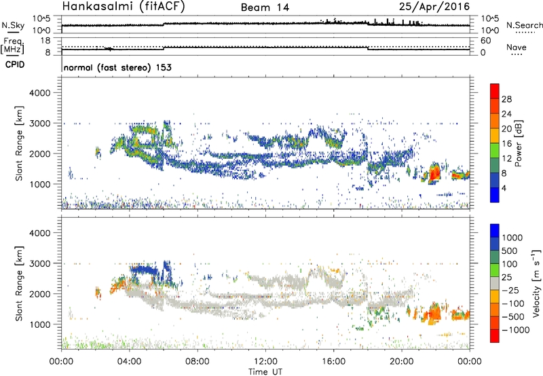
Task: Click the 'N.Sky' legend label
Action: tap(13, 25)
